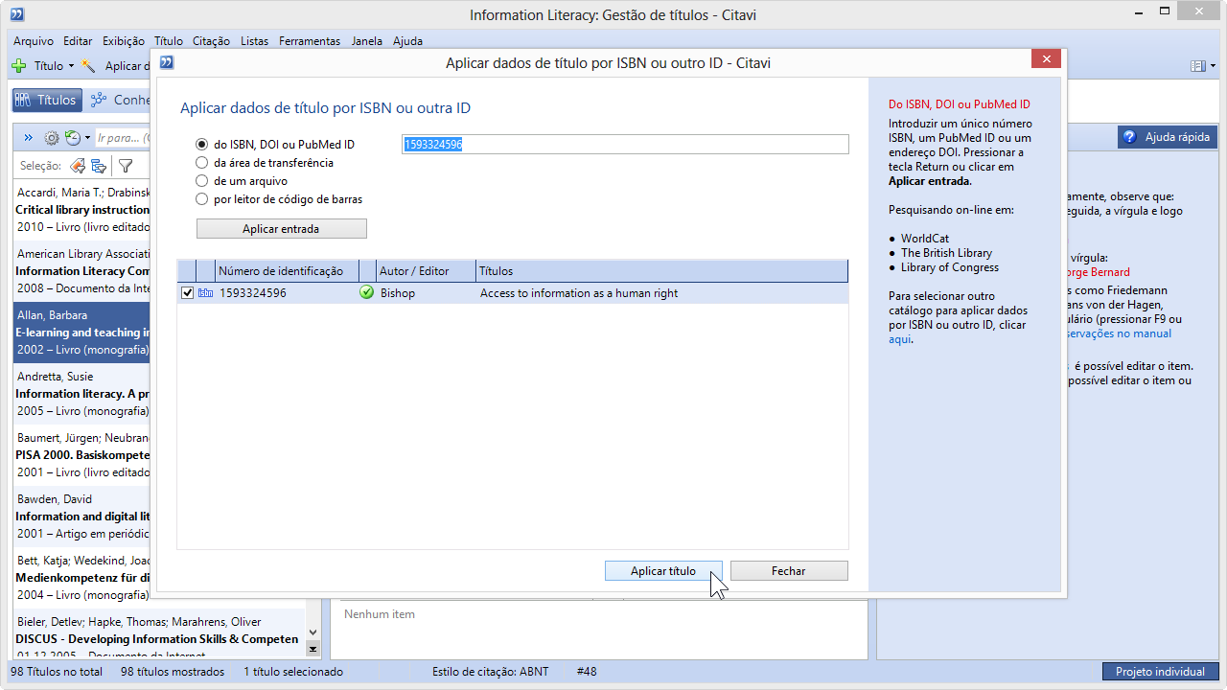The height and width of the screenshot is (690, 1227).
Task: Open the Citação menu
Action: 211,41
